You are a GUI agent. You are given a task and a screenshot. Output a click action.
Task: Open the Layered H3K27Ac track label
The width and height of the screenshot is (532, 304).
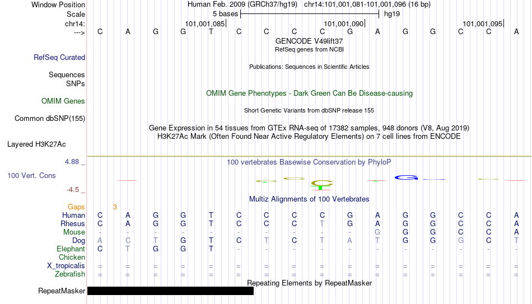coord(36,144)
